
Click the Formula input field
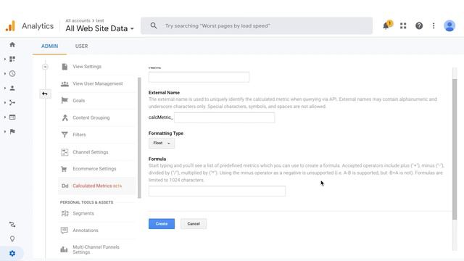pyautogui.click(x=217, y=191)
